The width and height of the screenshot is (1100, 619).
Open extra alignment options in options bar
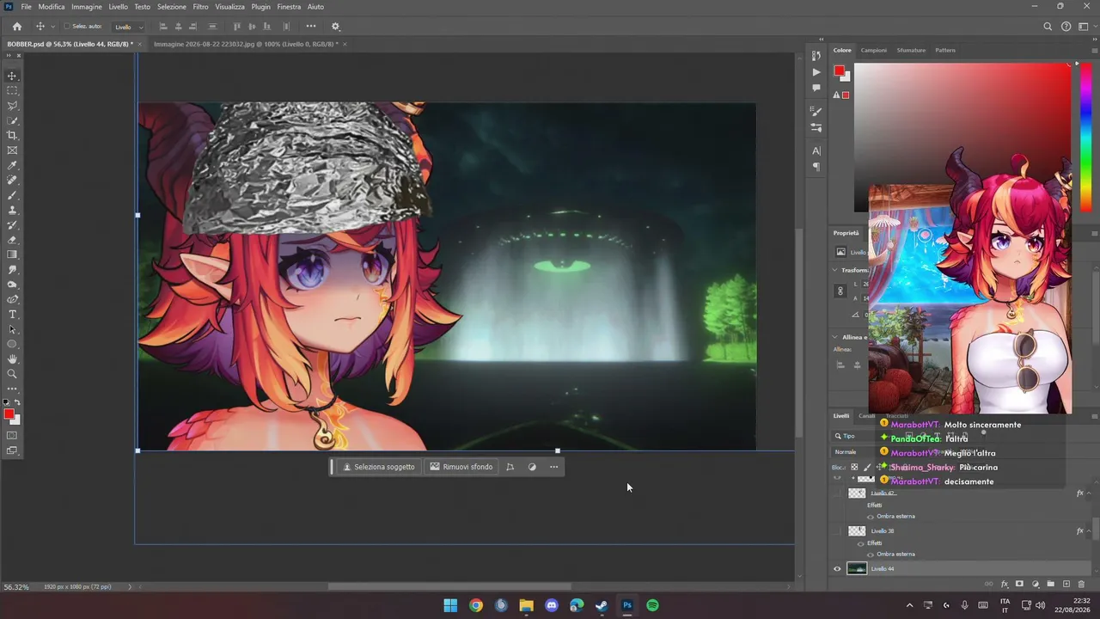[310, 27]
